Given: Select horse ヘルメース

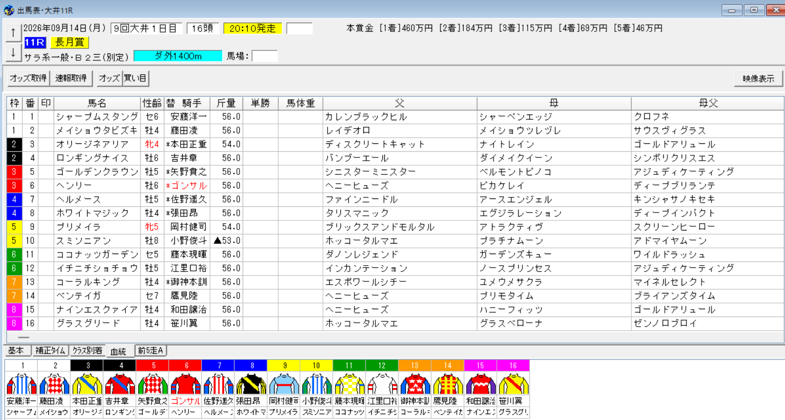Looking at the screenshot, I should [x=78, y=199].
